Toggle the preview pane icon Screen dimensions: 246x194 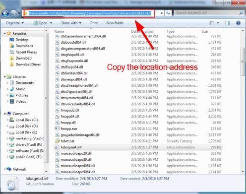pos(228,23)
